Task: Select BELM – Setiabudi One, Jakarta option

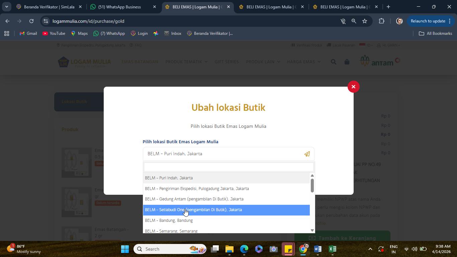Action: coord(226,210)
